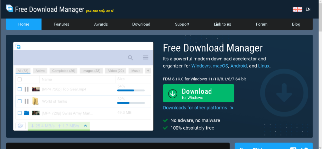Image resolution: width=322 pixels, height=149 pixels.
Task: Click the 25.4 MB/s download speed
Action: [x=43, y=126]
